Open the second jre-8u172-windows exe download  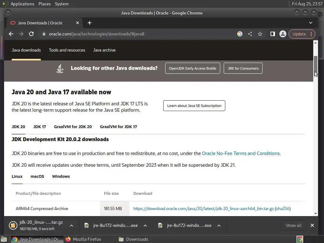point(185,226)
